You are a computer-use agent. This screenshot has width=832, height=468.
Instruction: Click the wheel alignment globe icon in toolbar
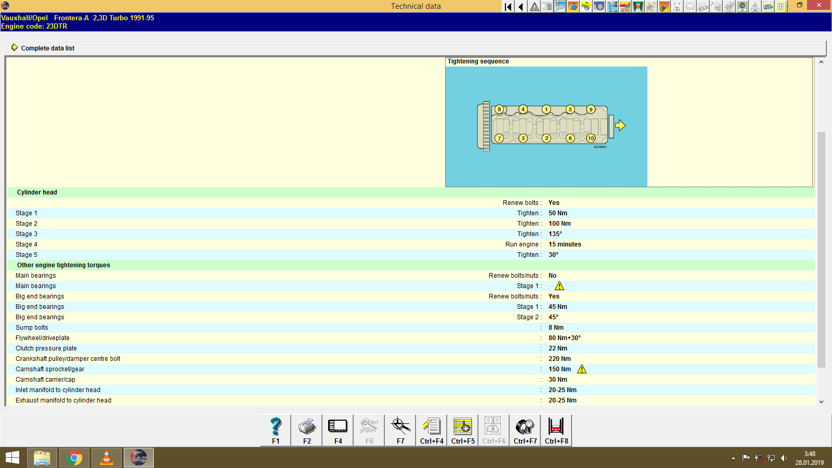coord(573,7)
